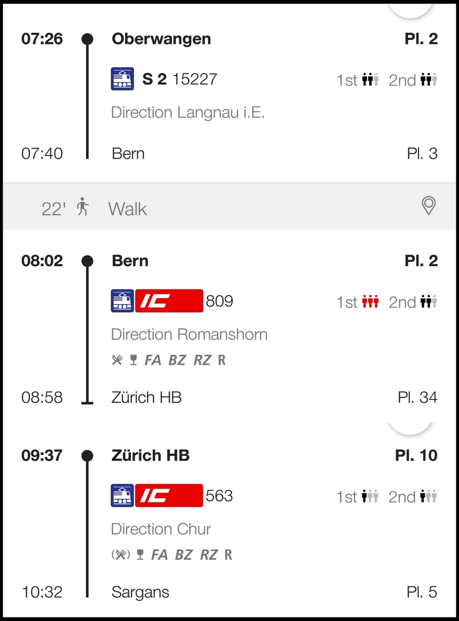Screen dimensions: 459x621
Task: Tap the FA attribute on IC 809
Action: (153, 360)
